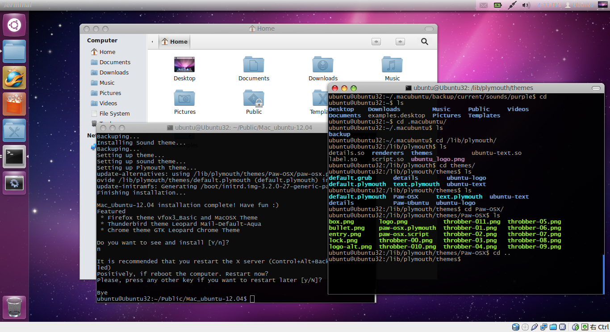This screenshot has height=332, width=610.
Task: Click the 'Bye' line in left terminal
Action: click(x=102, y=293)
